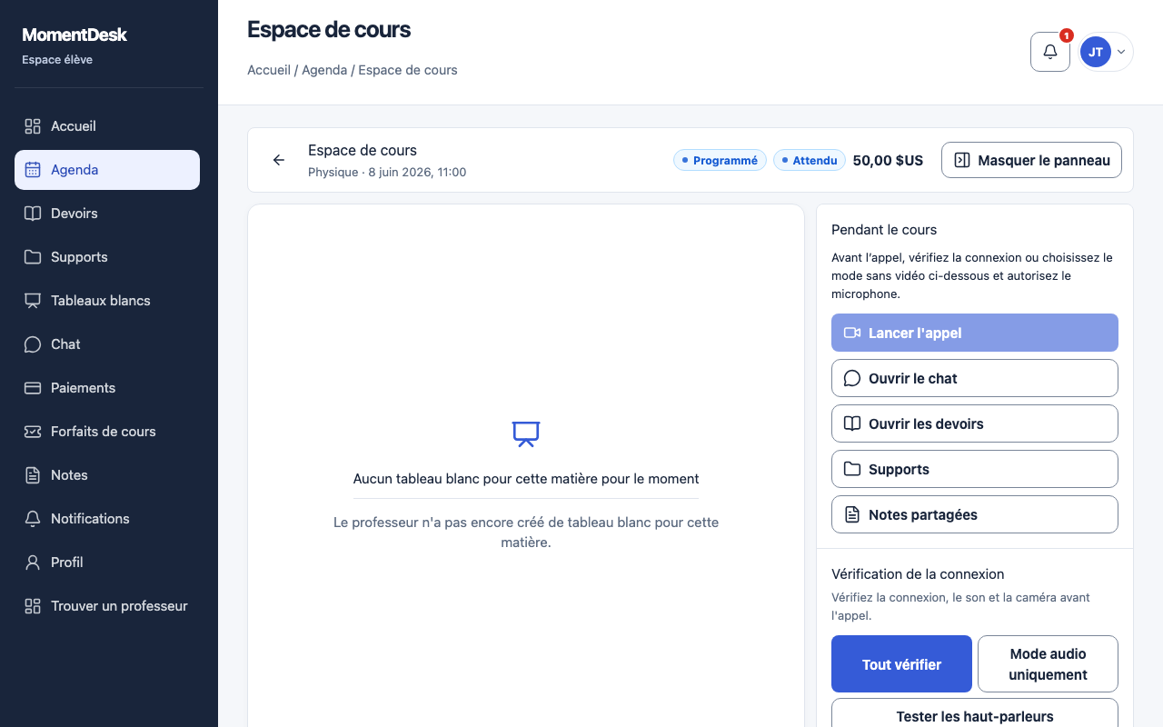This screenshot has width=1163, height=727.
Task: Click the Profil person icon
Action: click(33, 563)
